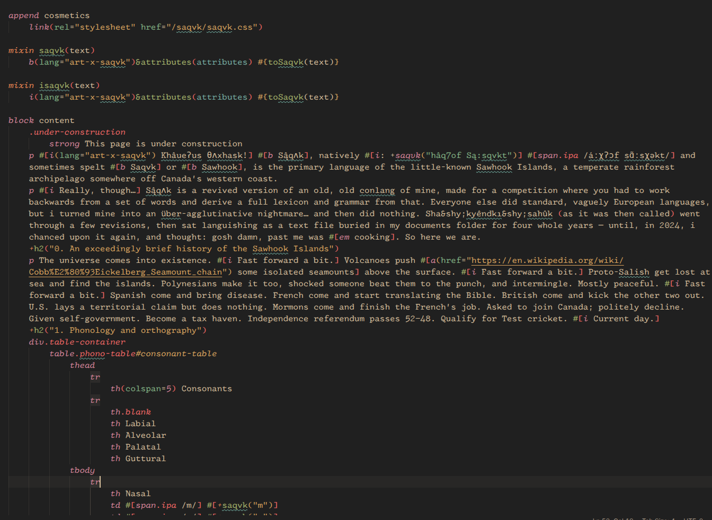Click the "tbody" element tag
Screen dimensions: 712x520
(x=82, y=470)
